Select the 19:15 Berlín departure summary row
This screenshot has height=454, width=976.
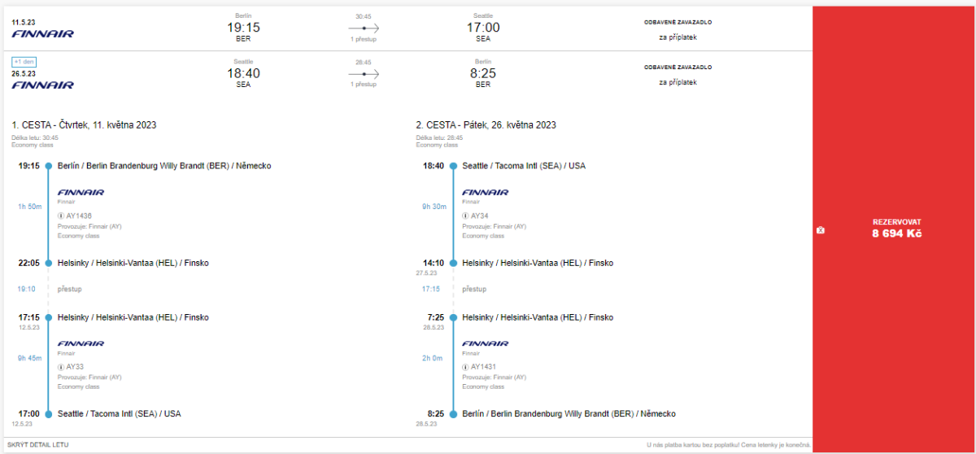[x=243, y=28]
